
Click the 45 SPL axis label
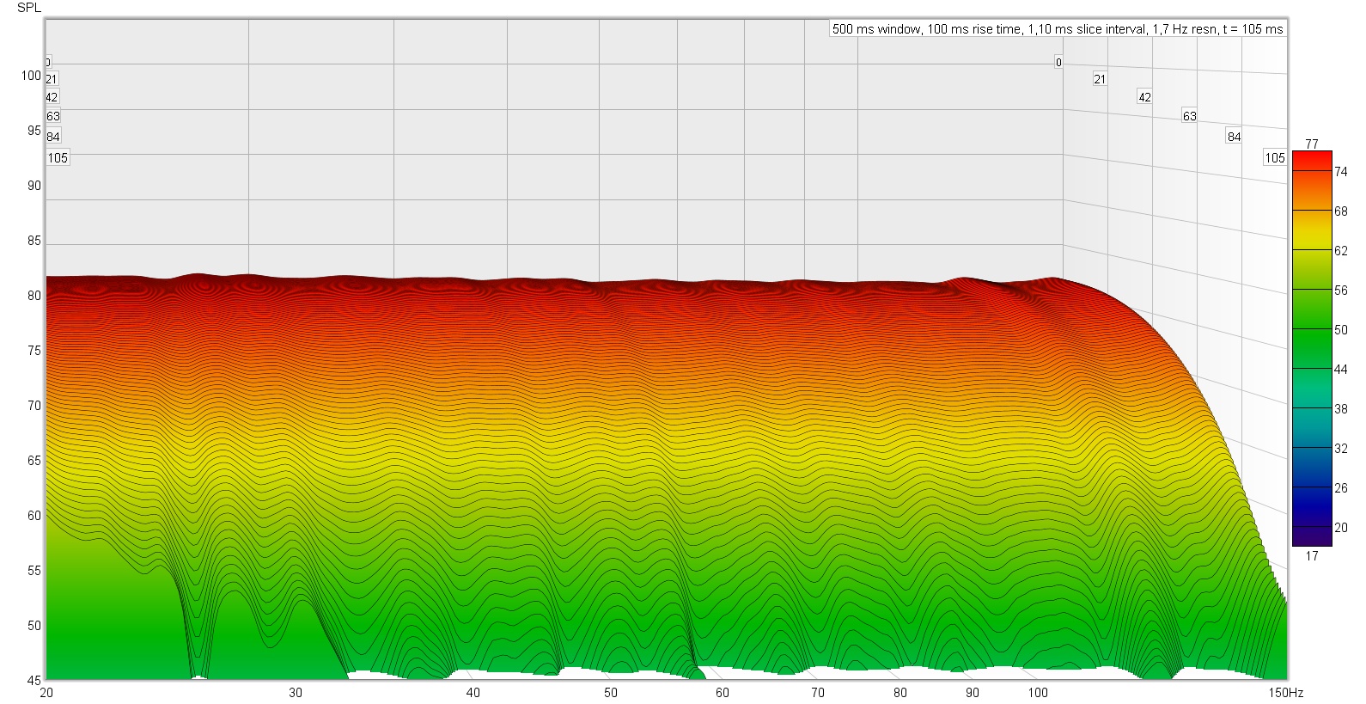point(34,681)
